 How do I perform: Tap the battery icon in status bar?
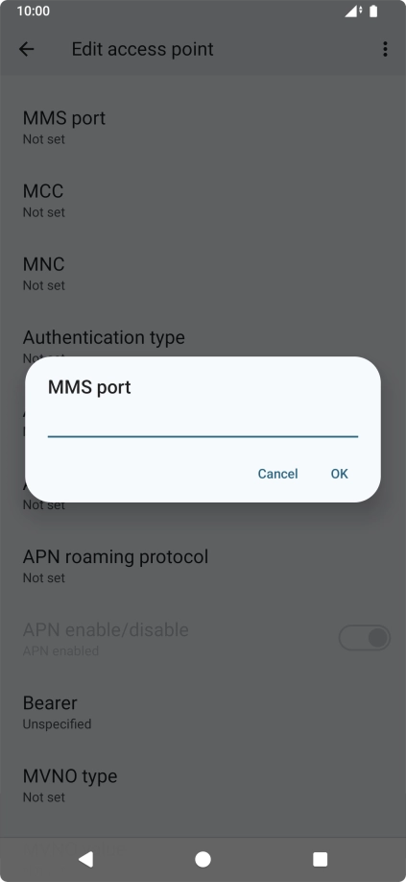click(373, 11)
